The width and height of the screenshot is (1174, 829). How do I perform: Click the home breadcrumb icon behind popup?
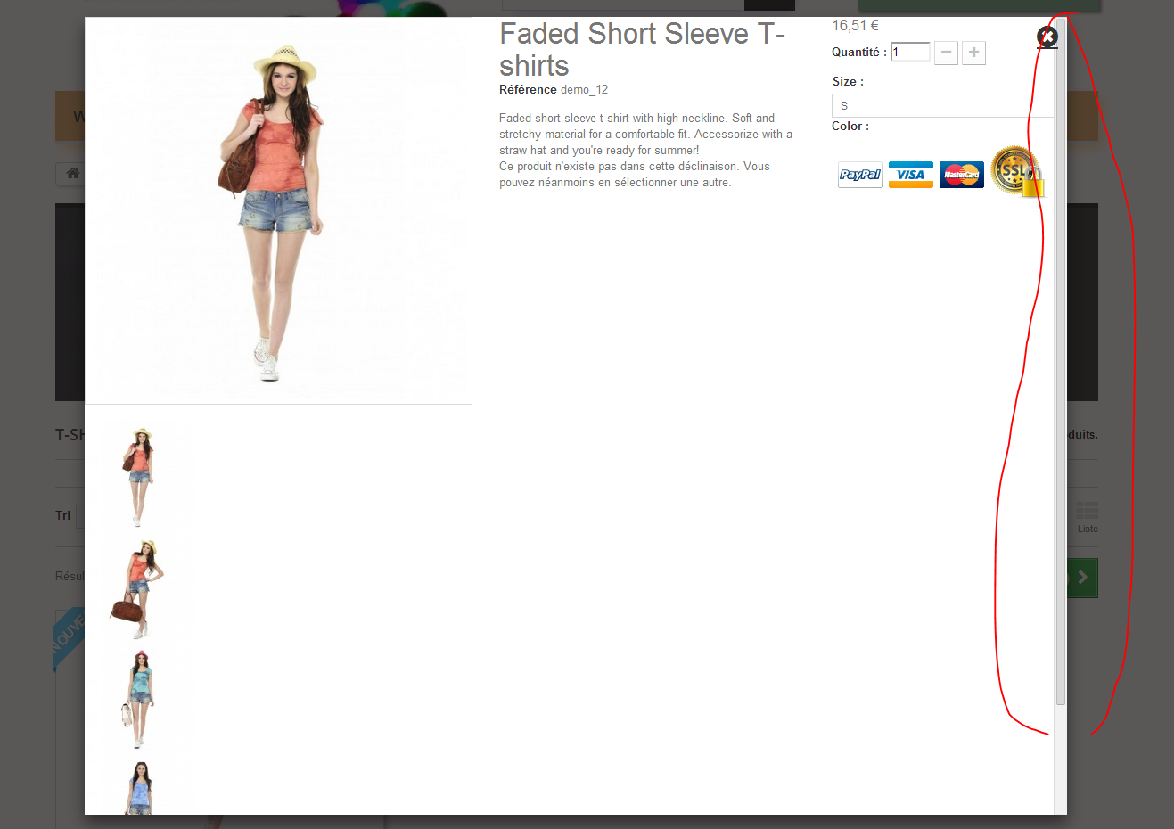pyautogui.click(x=72, y=173)
